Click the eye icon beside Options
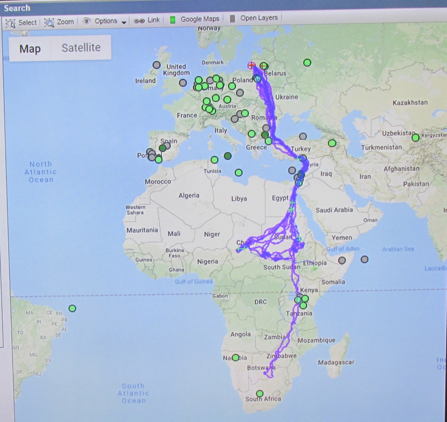This screenshot has height=422, width=447. click(x=87, y=21)
